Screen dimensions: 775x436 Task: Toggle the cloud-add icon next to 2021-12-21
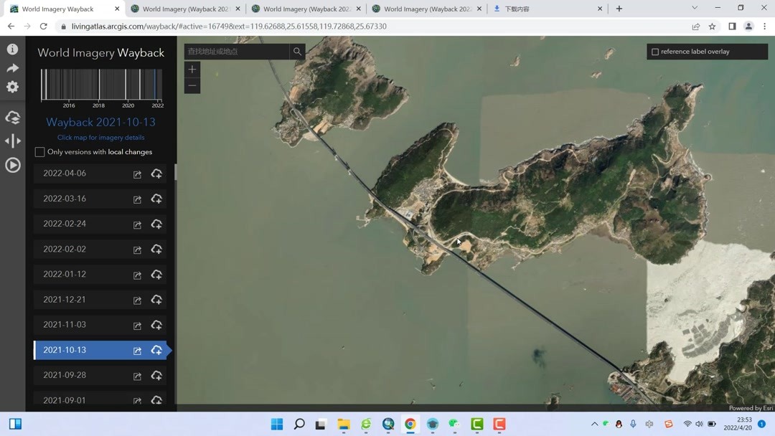point(156,300)
